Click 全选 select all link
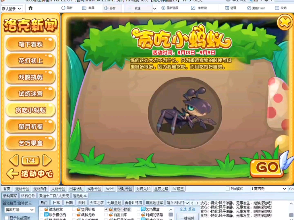Viewport: 294px width, 220px height. [x=183, y=209]
